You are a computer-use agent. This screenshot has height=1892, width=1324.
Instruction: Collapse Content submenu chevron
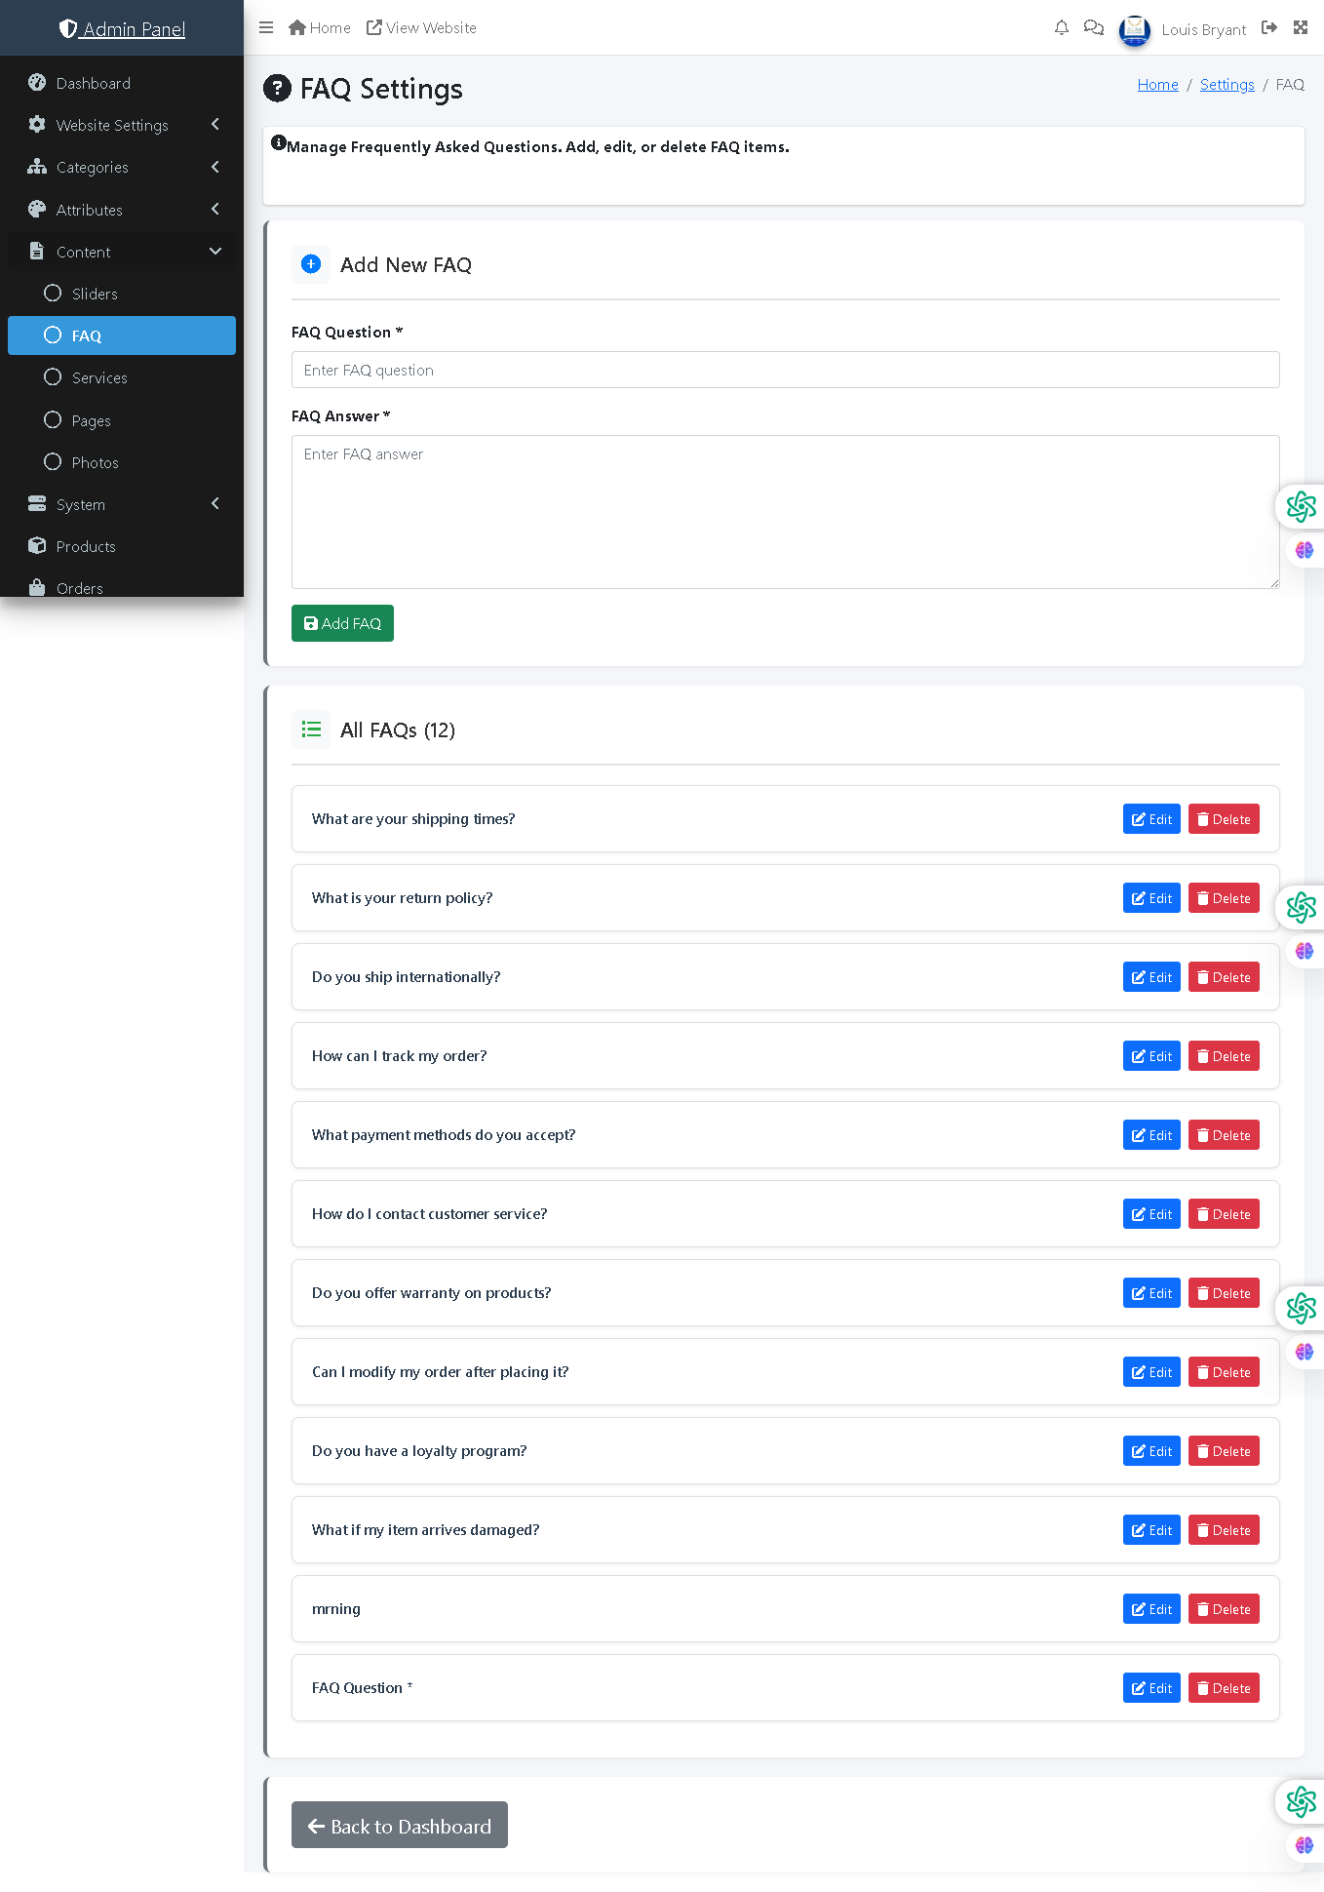tap(215, 251)
